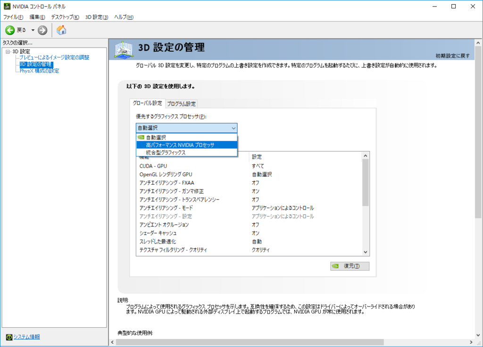Open デスクトップ(K) menu
The width and height of the screenshot is (483, 347).
(x=65, y=17)
